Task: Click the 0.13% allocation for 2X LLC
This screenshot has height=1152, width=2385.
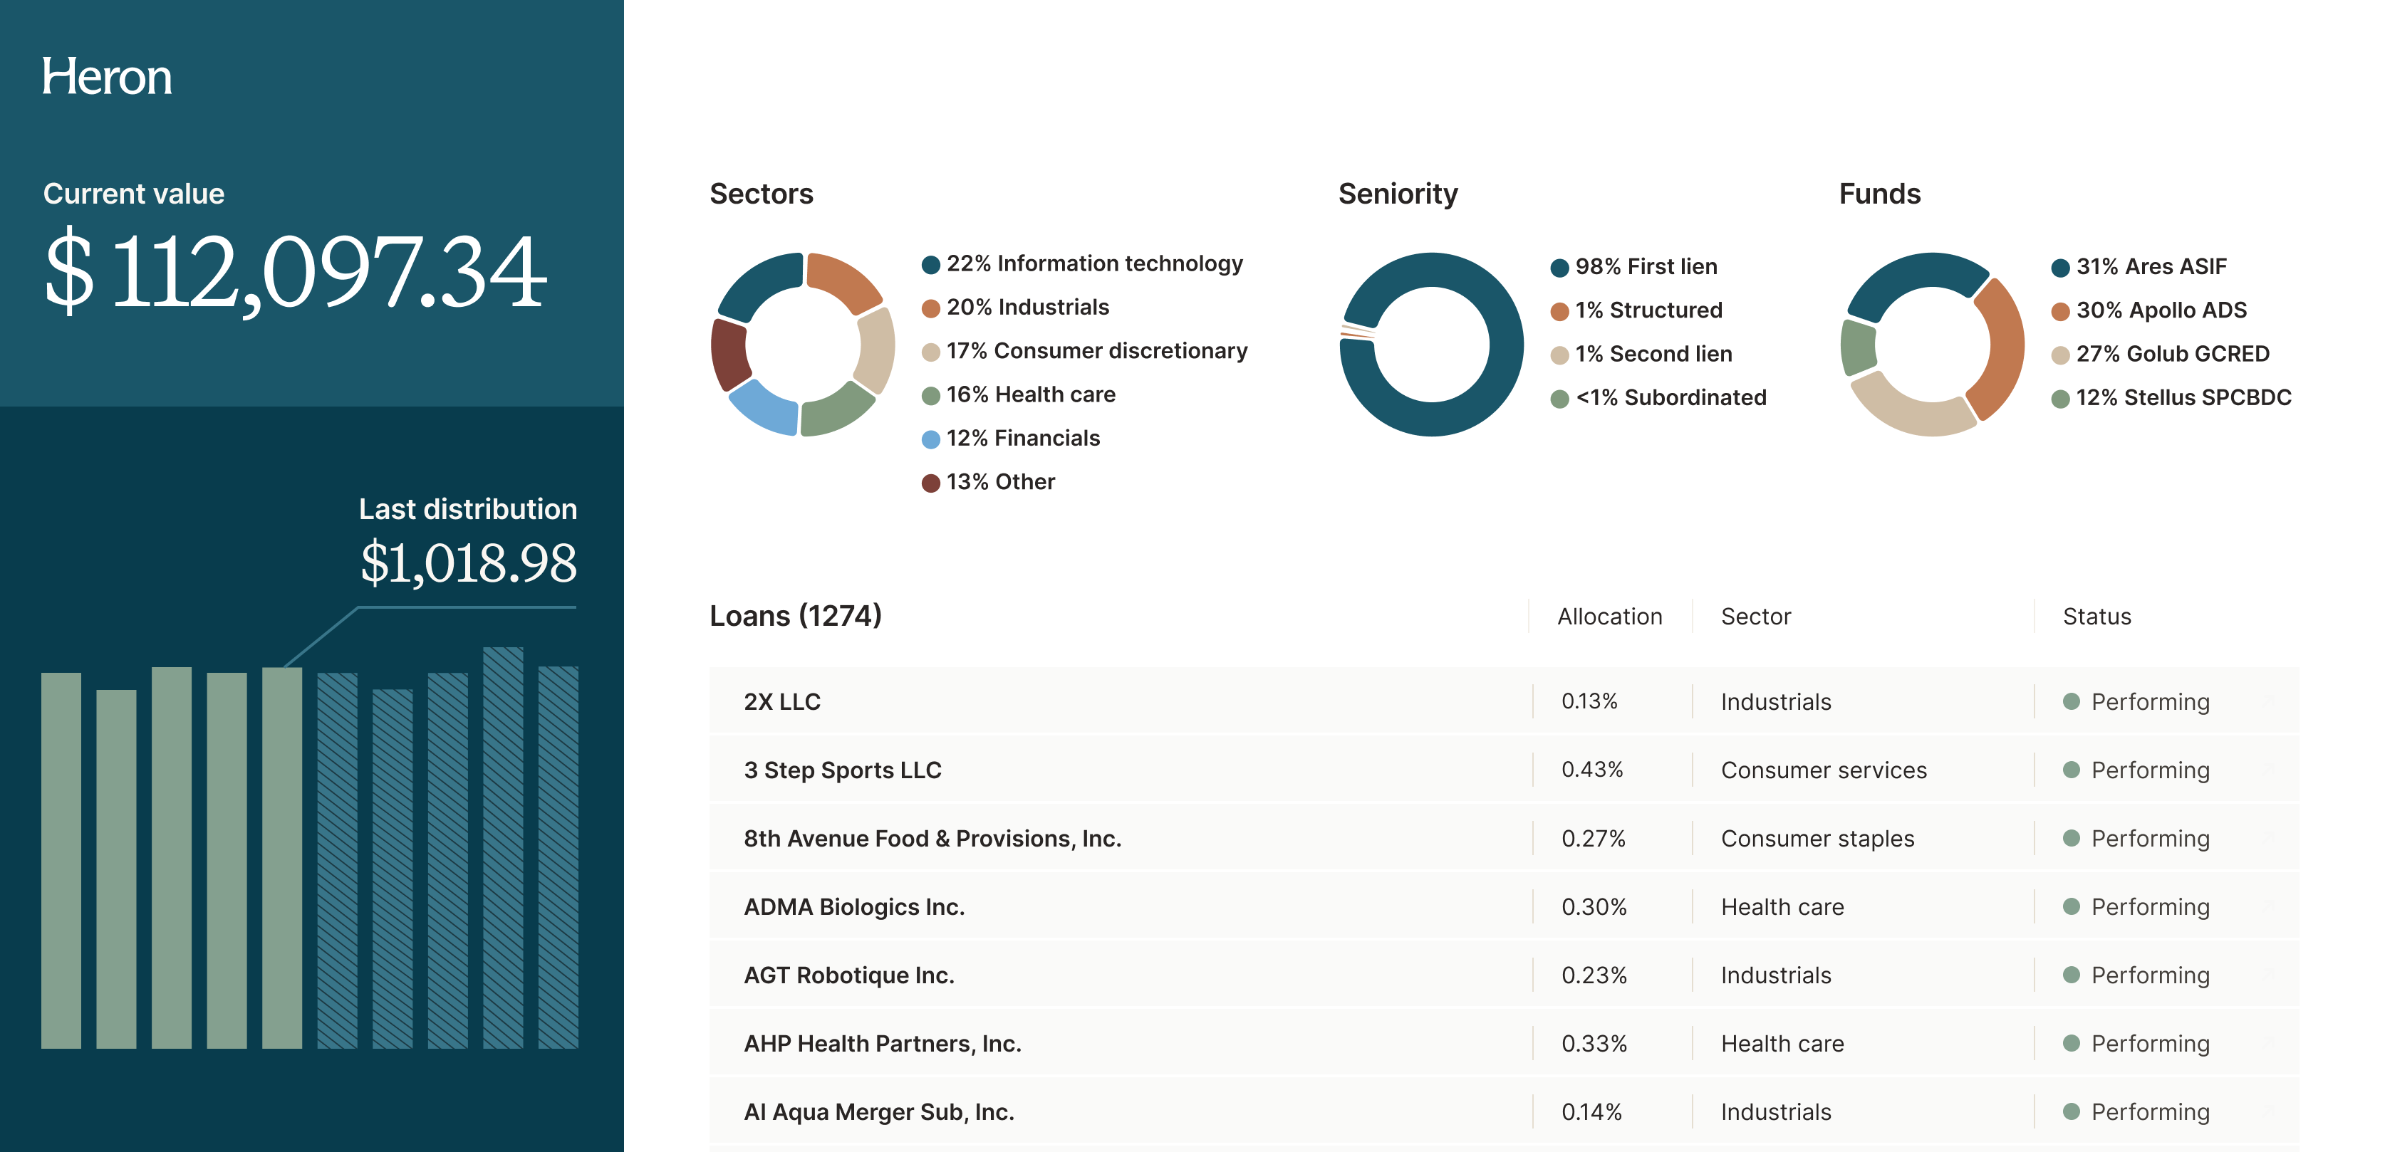Action: [x=1589, y=701]
